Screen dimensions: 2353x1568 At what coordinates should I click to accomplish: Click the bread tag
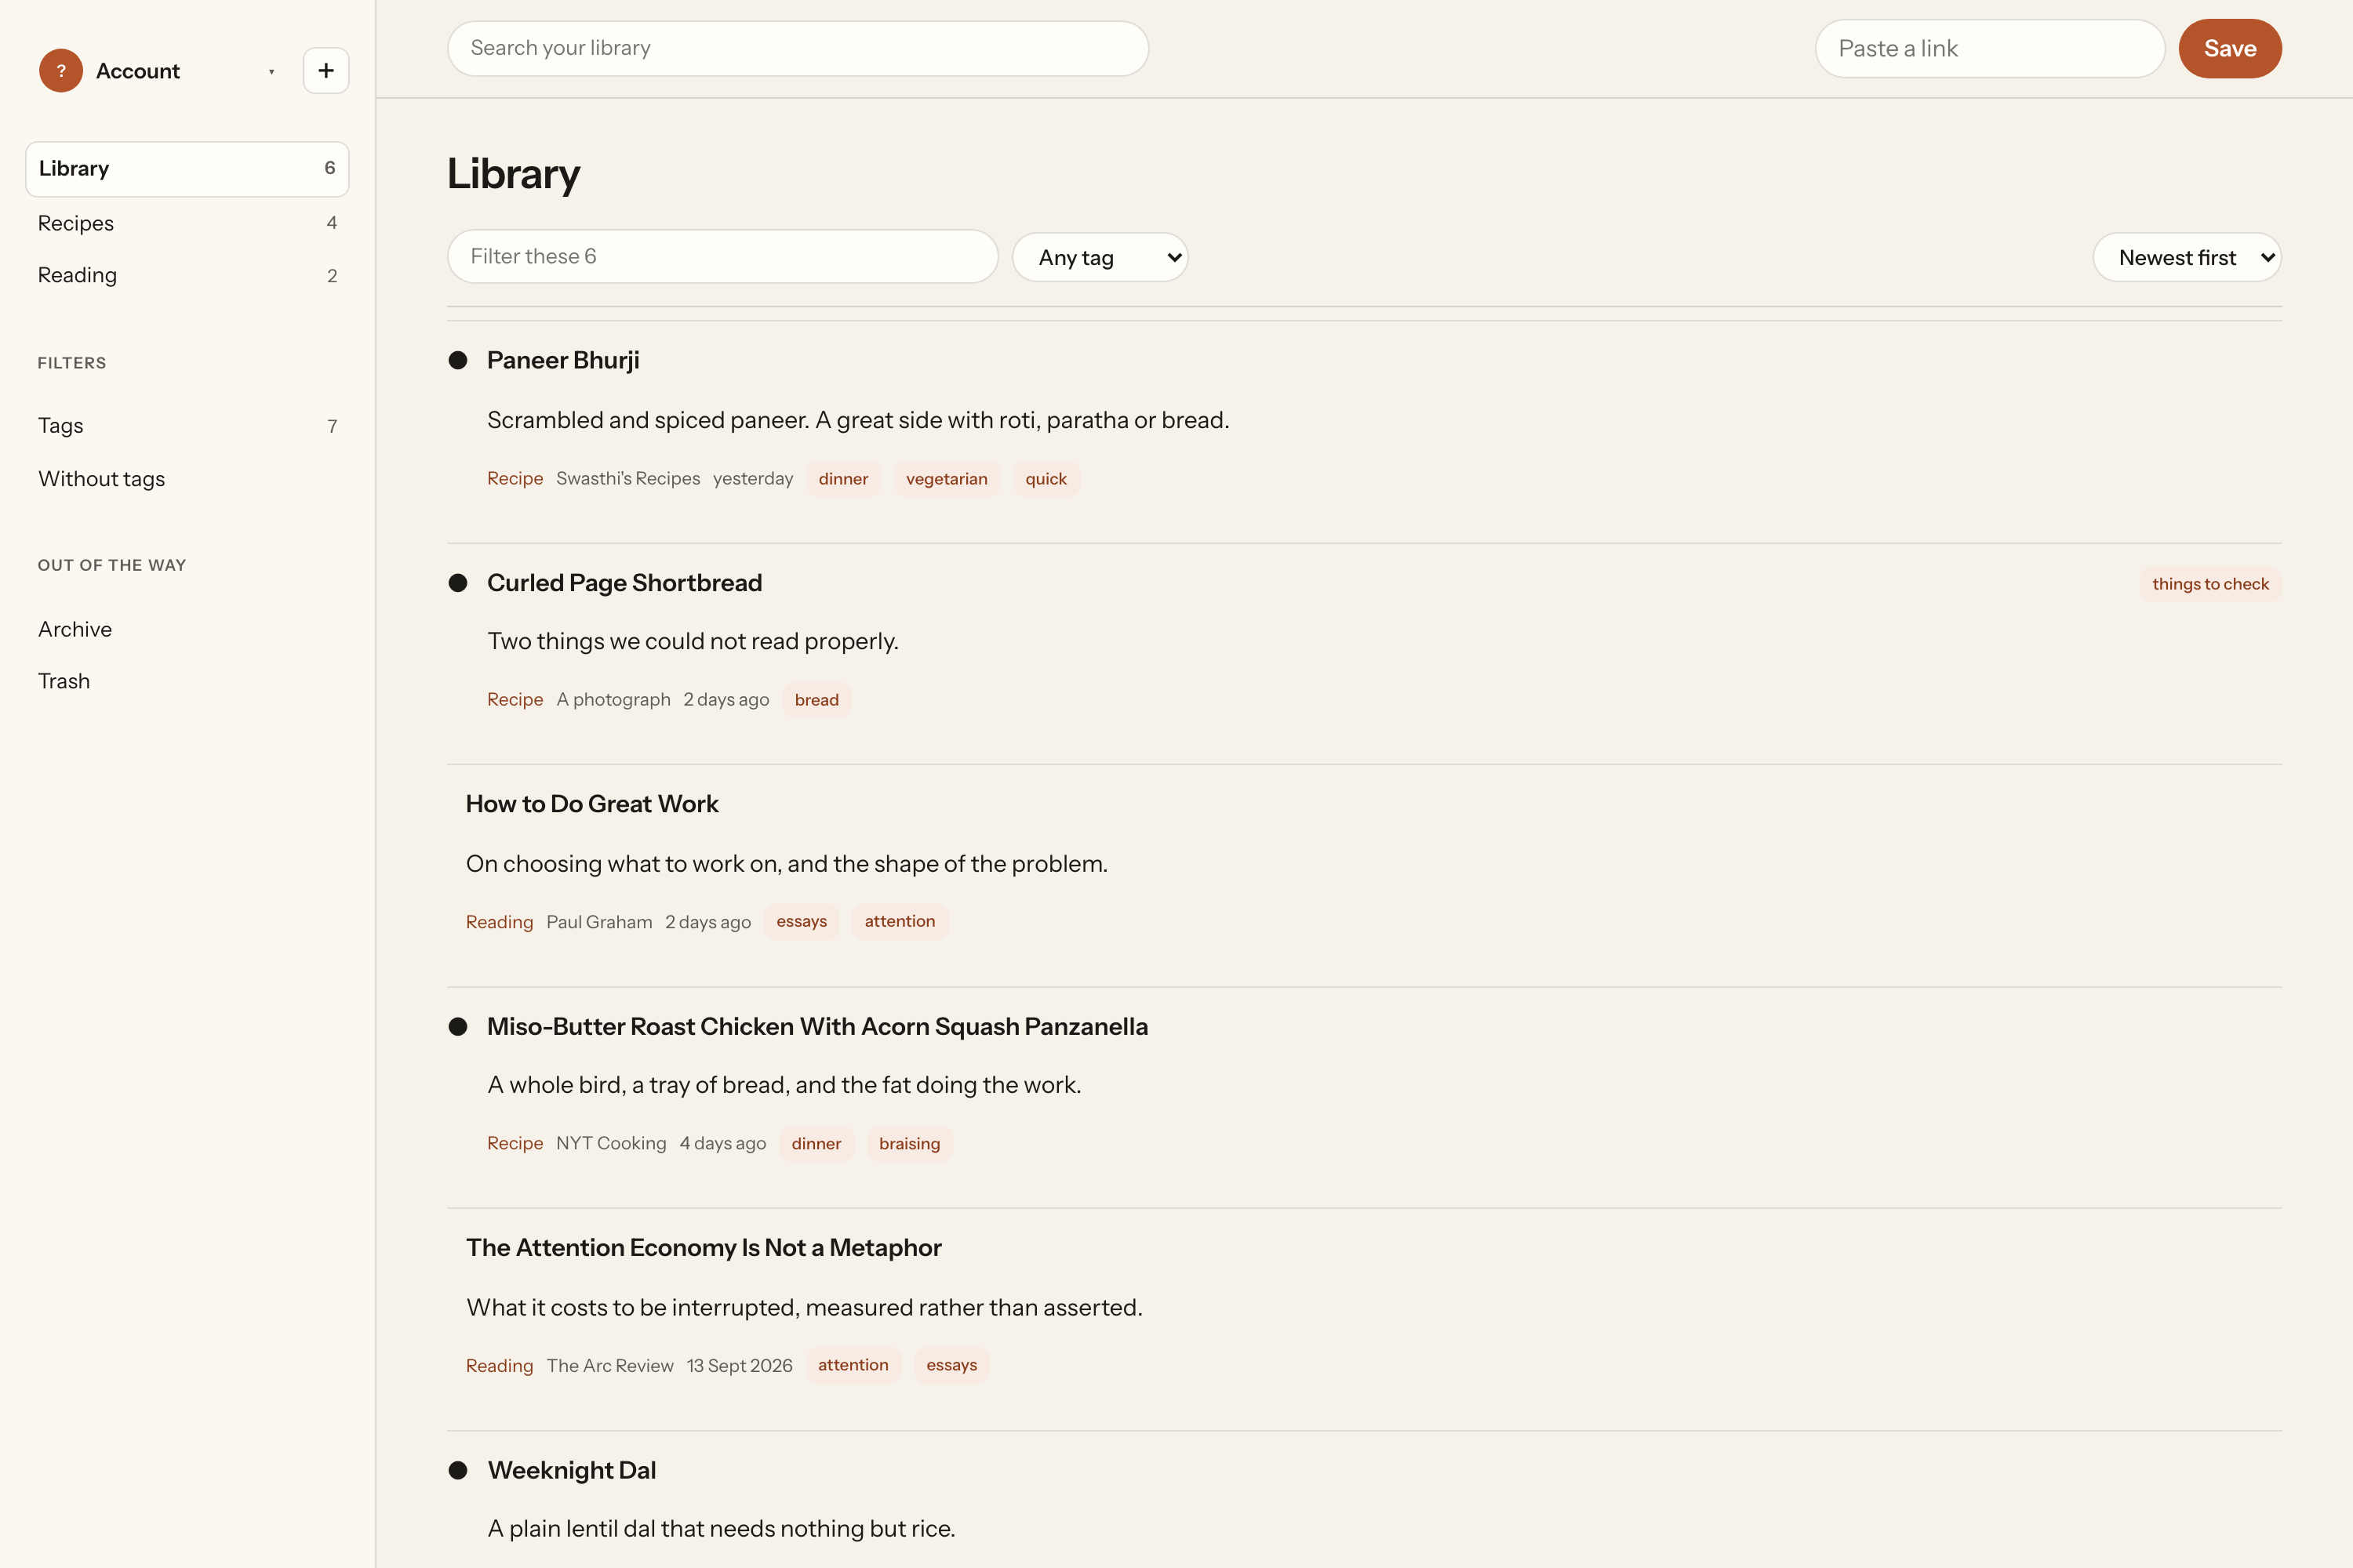pyautogui.click(x=816, y=700)
